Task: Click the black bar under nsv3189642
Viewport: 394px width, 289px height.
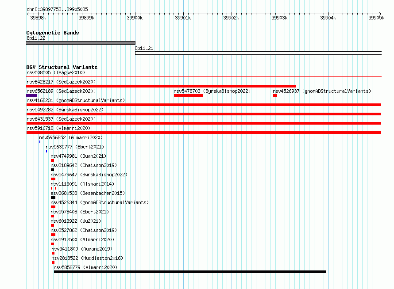Action: tap(53, 170)
